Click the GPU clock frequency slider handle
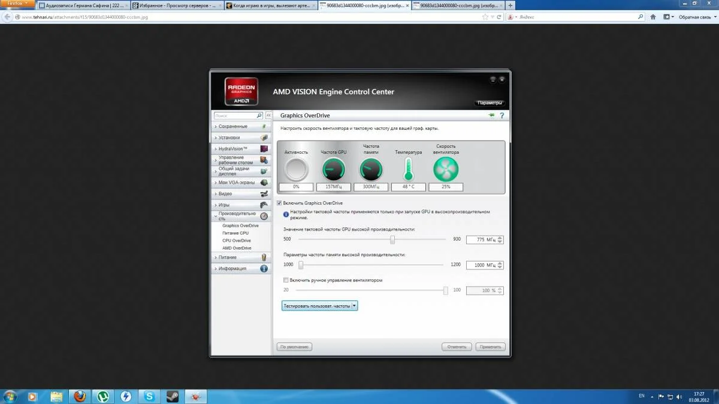This screenshot has height=404, width=719. pos(392,239)
